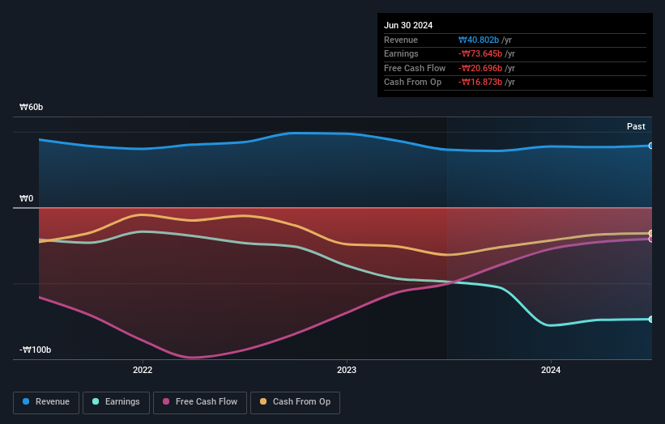Viewport: 665px width, 424px height.
Task: Toggle the Cash From Op legend button
Action: (x=295, y=402)
